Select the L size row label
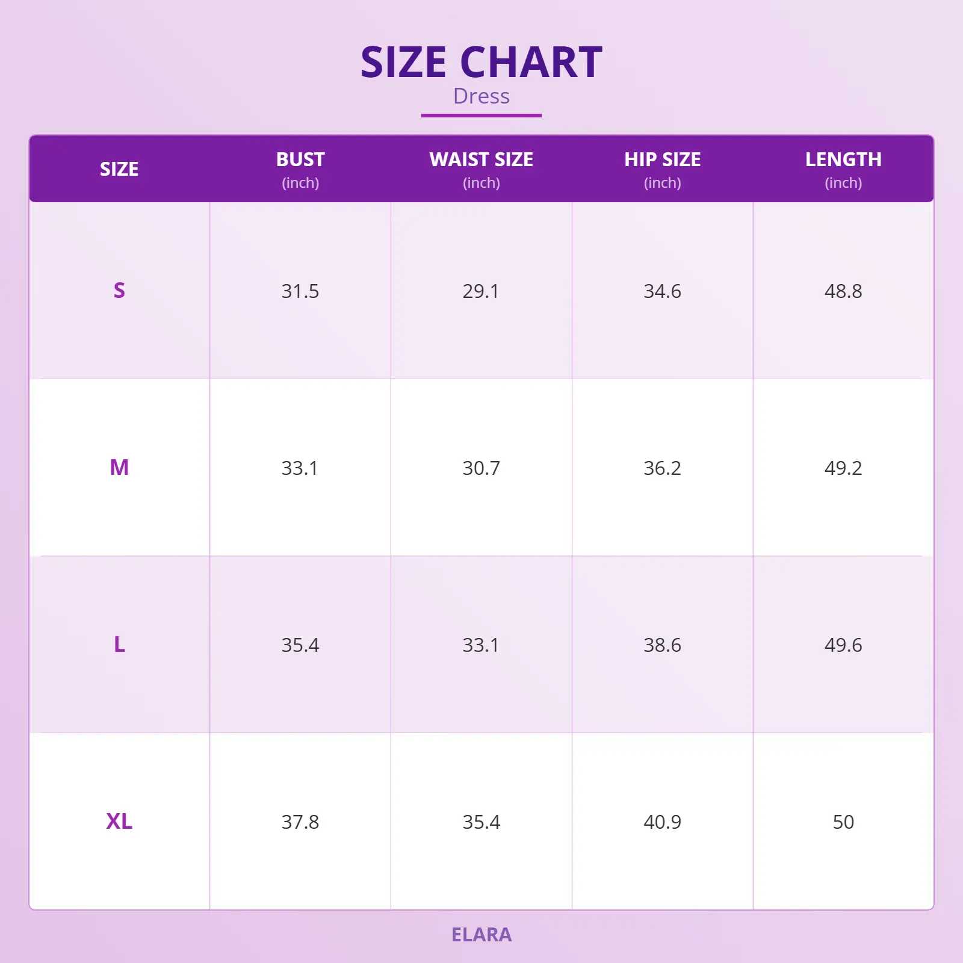The width and height of the screenshot is (963, 963). pos(119,645)
